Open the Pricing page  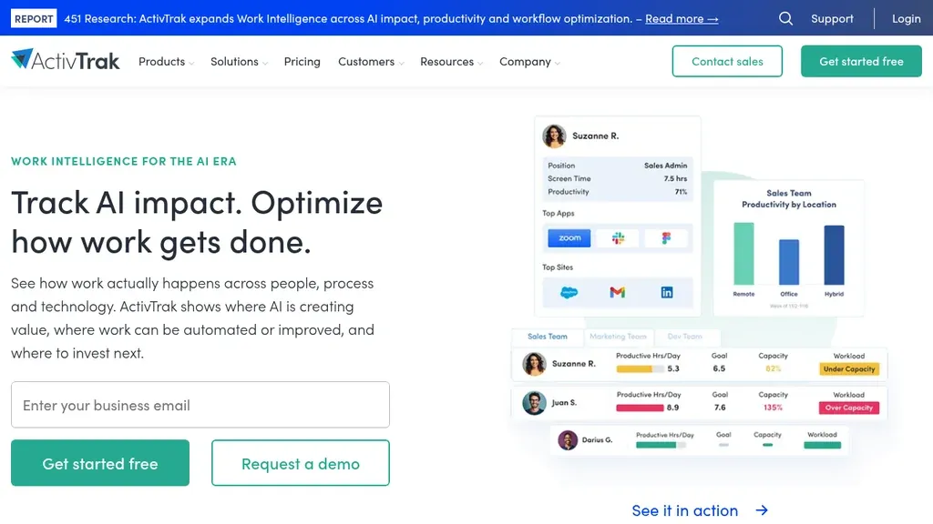(302, 62)
